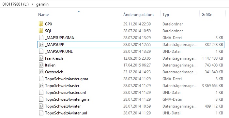Click the size 409 112 KB
The width and height of the screenshot is (229, 118).
pyautogui.click(x=214, y=106)
